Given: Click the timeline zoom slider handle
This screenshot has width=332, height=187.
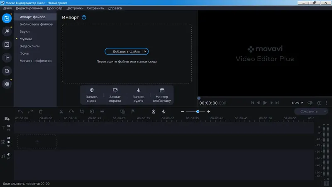Looking at the screenshot, I should click(x=198, y=111).
